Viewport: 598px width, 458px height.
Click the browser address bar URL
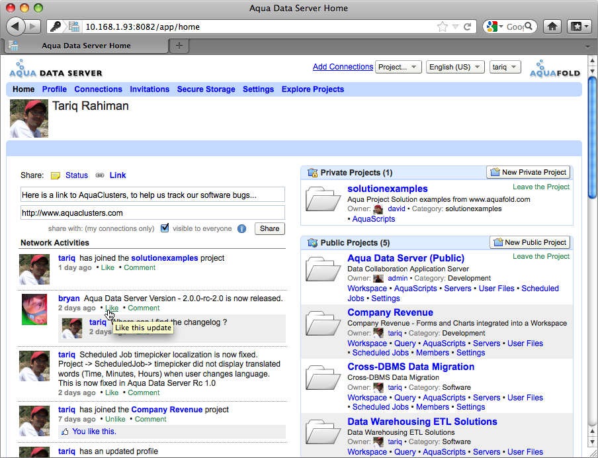point(143,26)
